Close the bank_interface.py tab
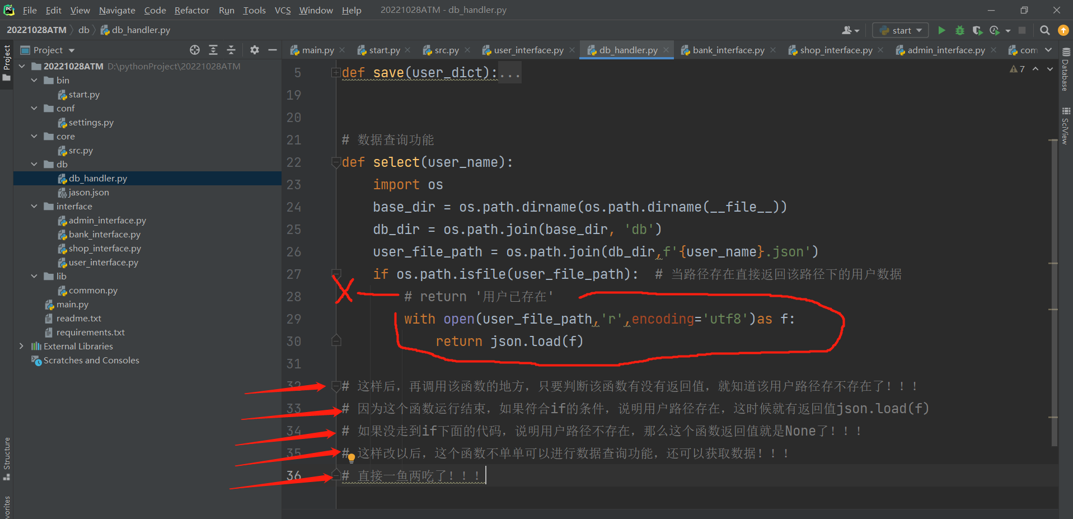Screen dimensions: 1073x519 (x=773, y=50)
